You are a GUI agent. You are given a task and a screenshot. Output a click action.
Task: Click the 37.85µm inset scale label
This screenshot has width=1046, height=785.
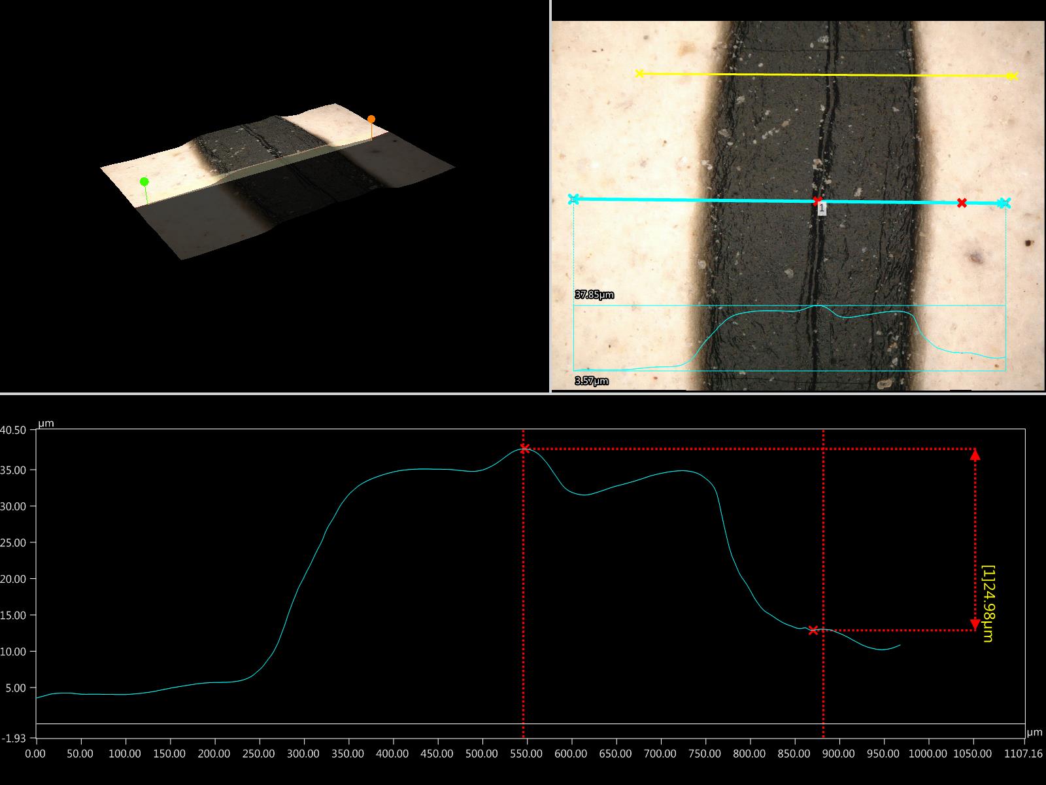click(594, 295)
